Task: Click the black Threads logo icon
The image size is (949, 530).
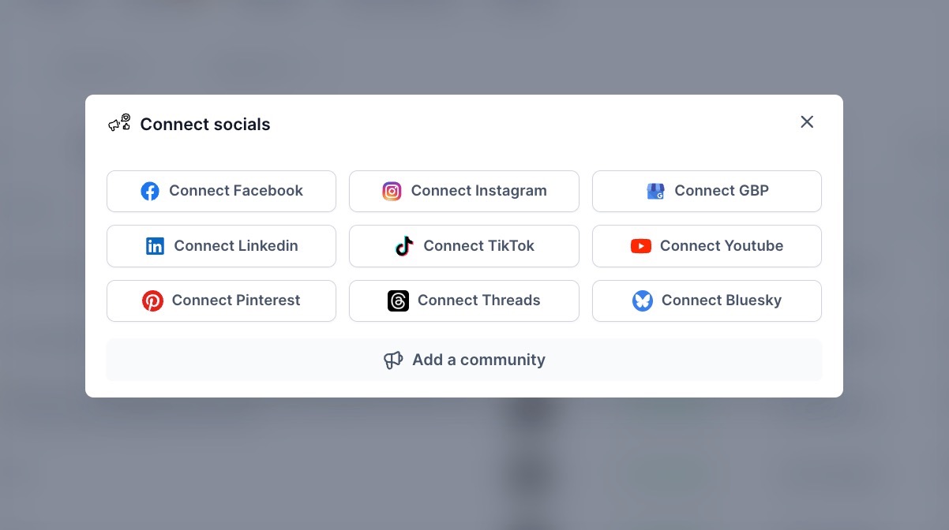Action: pos(398,300)
